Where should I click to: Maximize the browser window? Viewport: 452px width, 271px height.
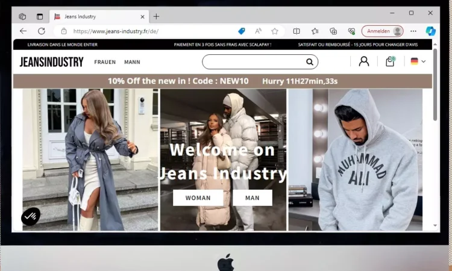pyautogui.click(x=412, y=13)
